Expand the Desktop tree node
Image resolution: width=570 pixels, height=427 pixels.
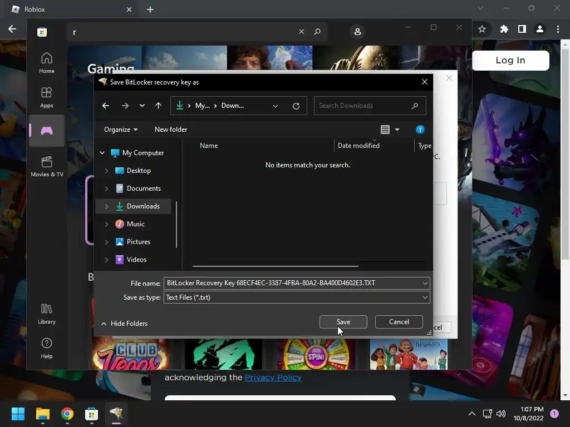coord(106,171)
